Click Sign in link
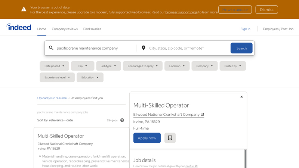299x168 pixels. pyautogui.click(x=245, y=29)
